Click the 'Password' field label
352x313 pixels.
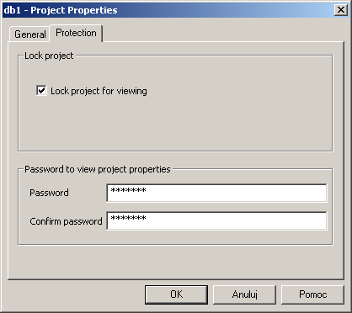click(49, 193)
